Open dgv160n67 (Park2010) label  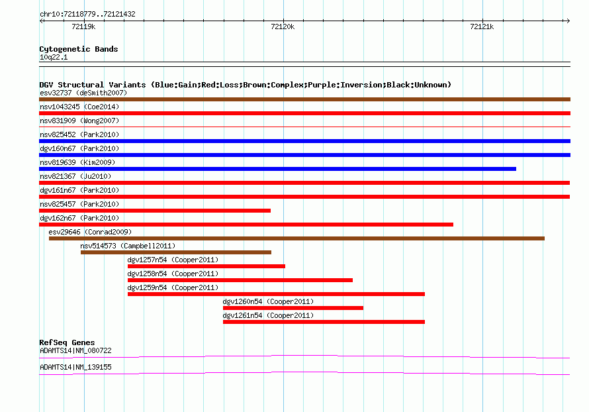(79, 148)
